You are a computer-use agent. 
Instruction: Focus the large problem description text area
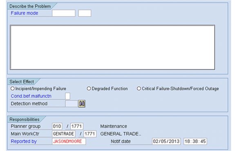coord(112,47)
